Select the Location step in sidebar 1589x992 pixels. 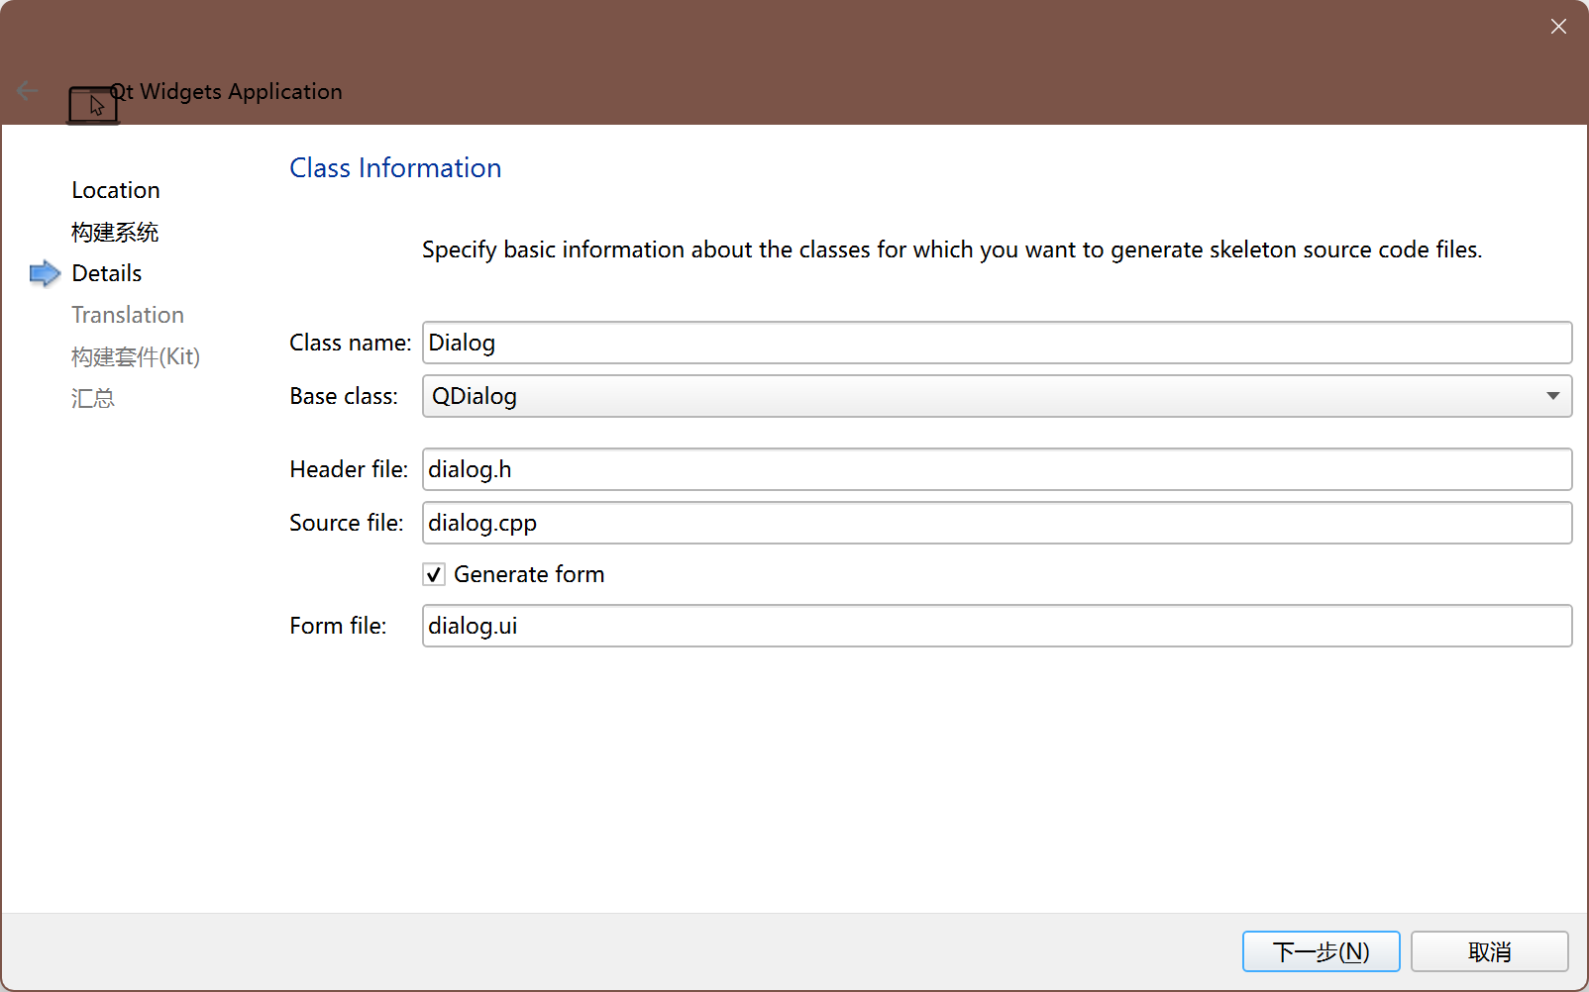click(x=116, y=190)
